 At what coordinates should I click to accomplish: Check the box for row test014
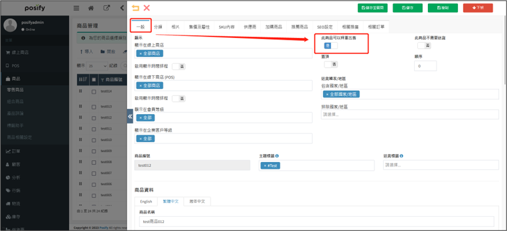point(94,91)
